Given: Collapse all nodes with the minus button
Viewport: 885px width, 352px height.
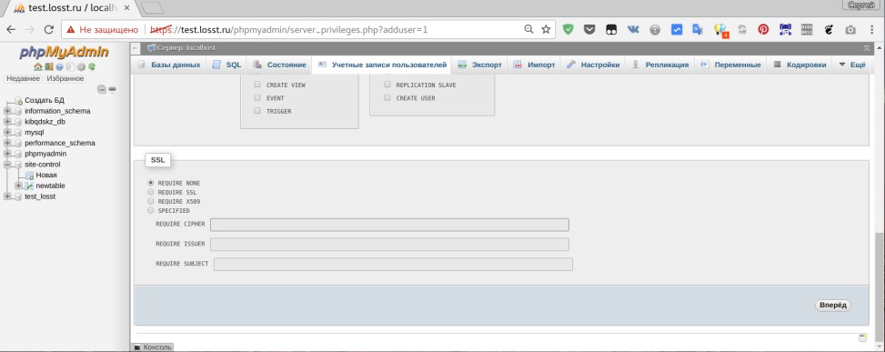Looking at the screenshot, I should point(102,89).
